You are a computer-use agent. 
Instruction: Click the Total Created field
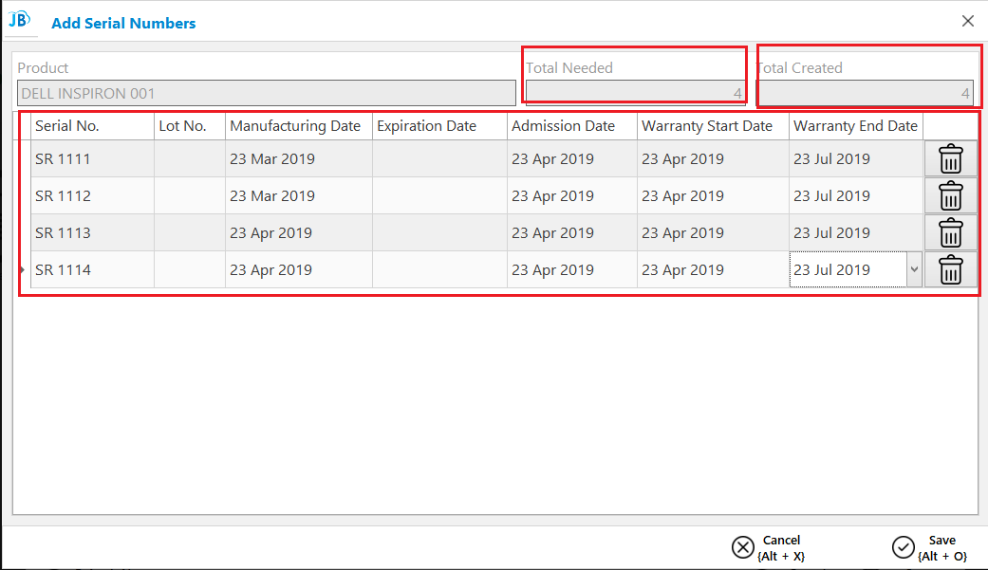[866, 93]
